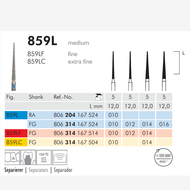Click the large 859L heading
Image resolution: width=190 pixels, height=190 pixels.
click(42, 41)
